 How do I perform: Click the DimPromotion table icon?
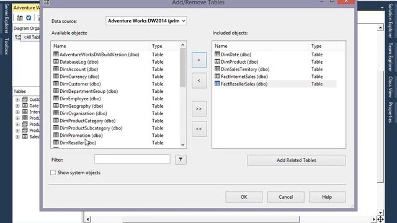[x=56, y=135]
